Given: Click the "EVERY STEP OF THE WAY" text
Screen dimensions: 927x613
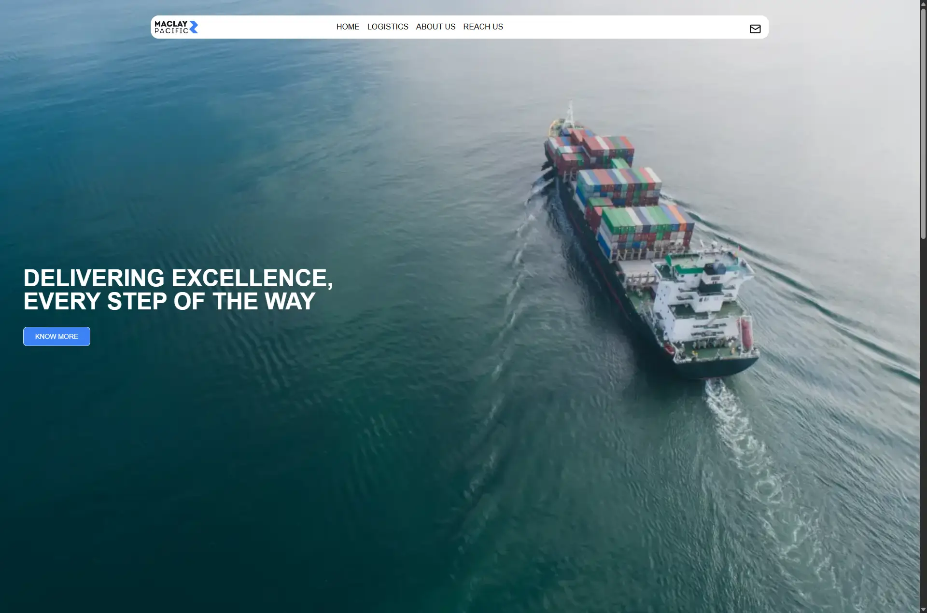Looking at the screenshot, I should (169, 301).
